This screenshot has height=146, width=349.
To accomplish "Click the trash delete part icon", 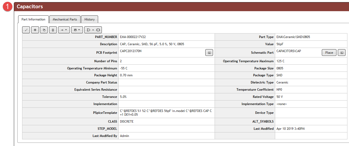I will [x=53, y=30].
